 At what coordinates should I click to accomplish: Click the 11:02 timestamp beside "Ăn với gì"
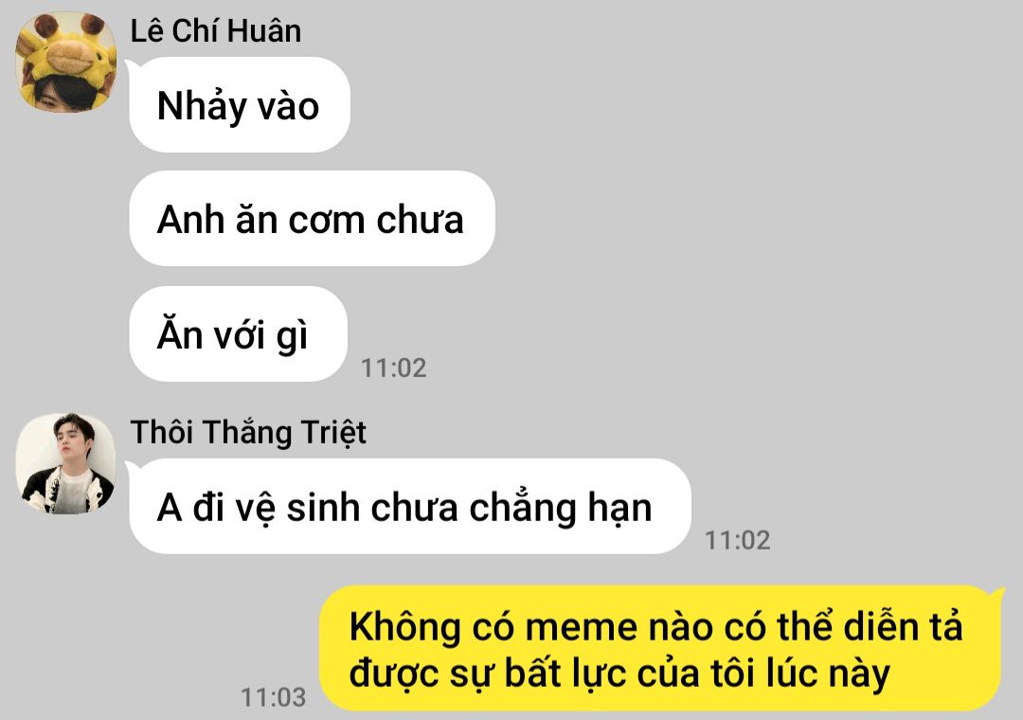coord(394,369)
